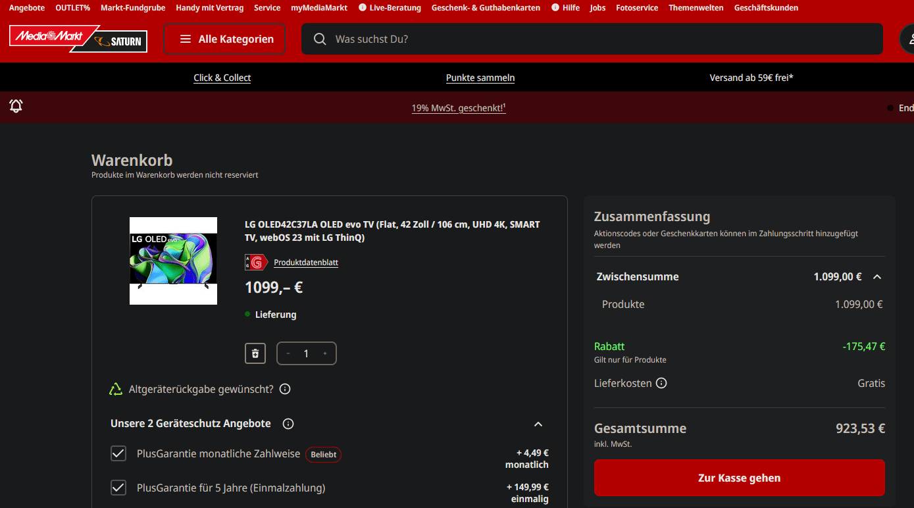Click info icon before Live-Beratung
914x508 pixels.
(x=363, y=8)
